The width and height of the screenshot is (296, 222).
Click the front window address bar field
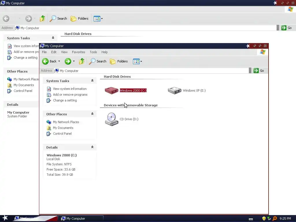click(x=151, y=71)
